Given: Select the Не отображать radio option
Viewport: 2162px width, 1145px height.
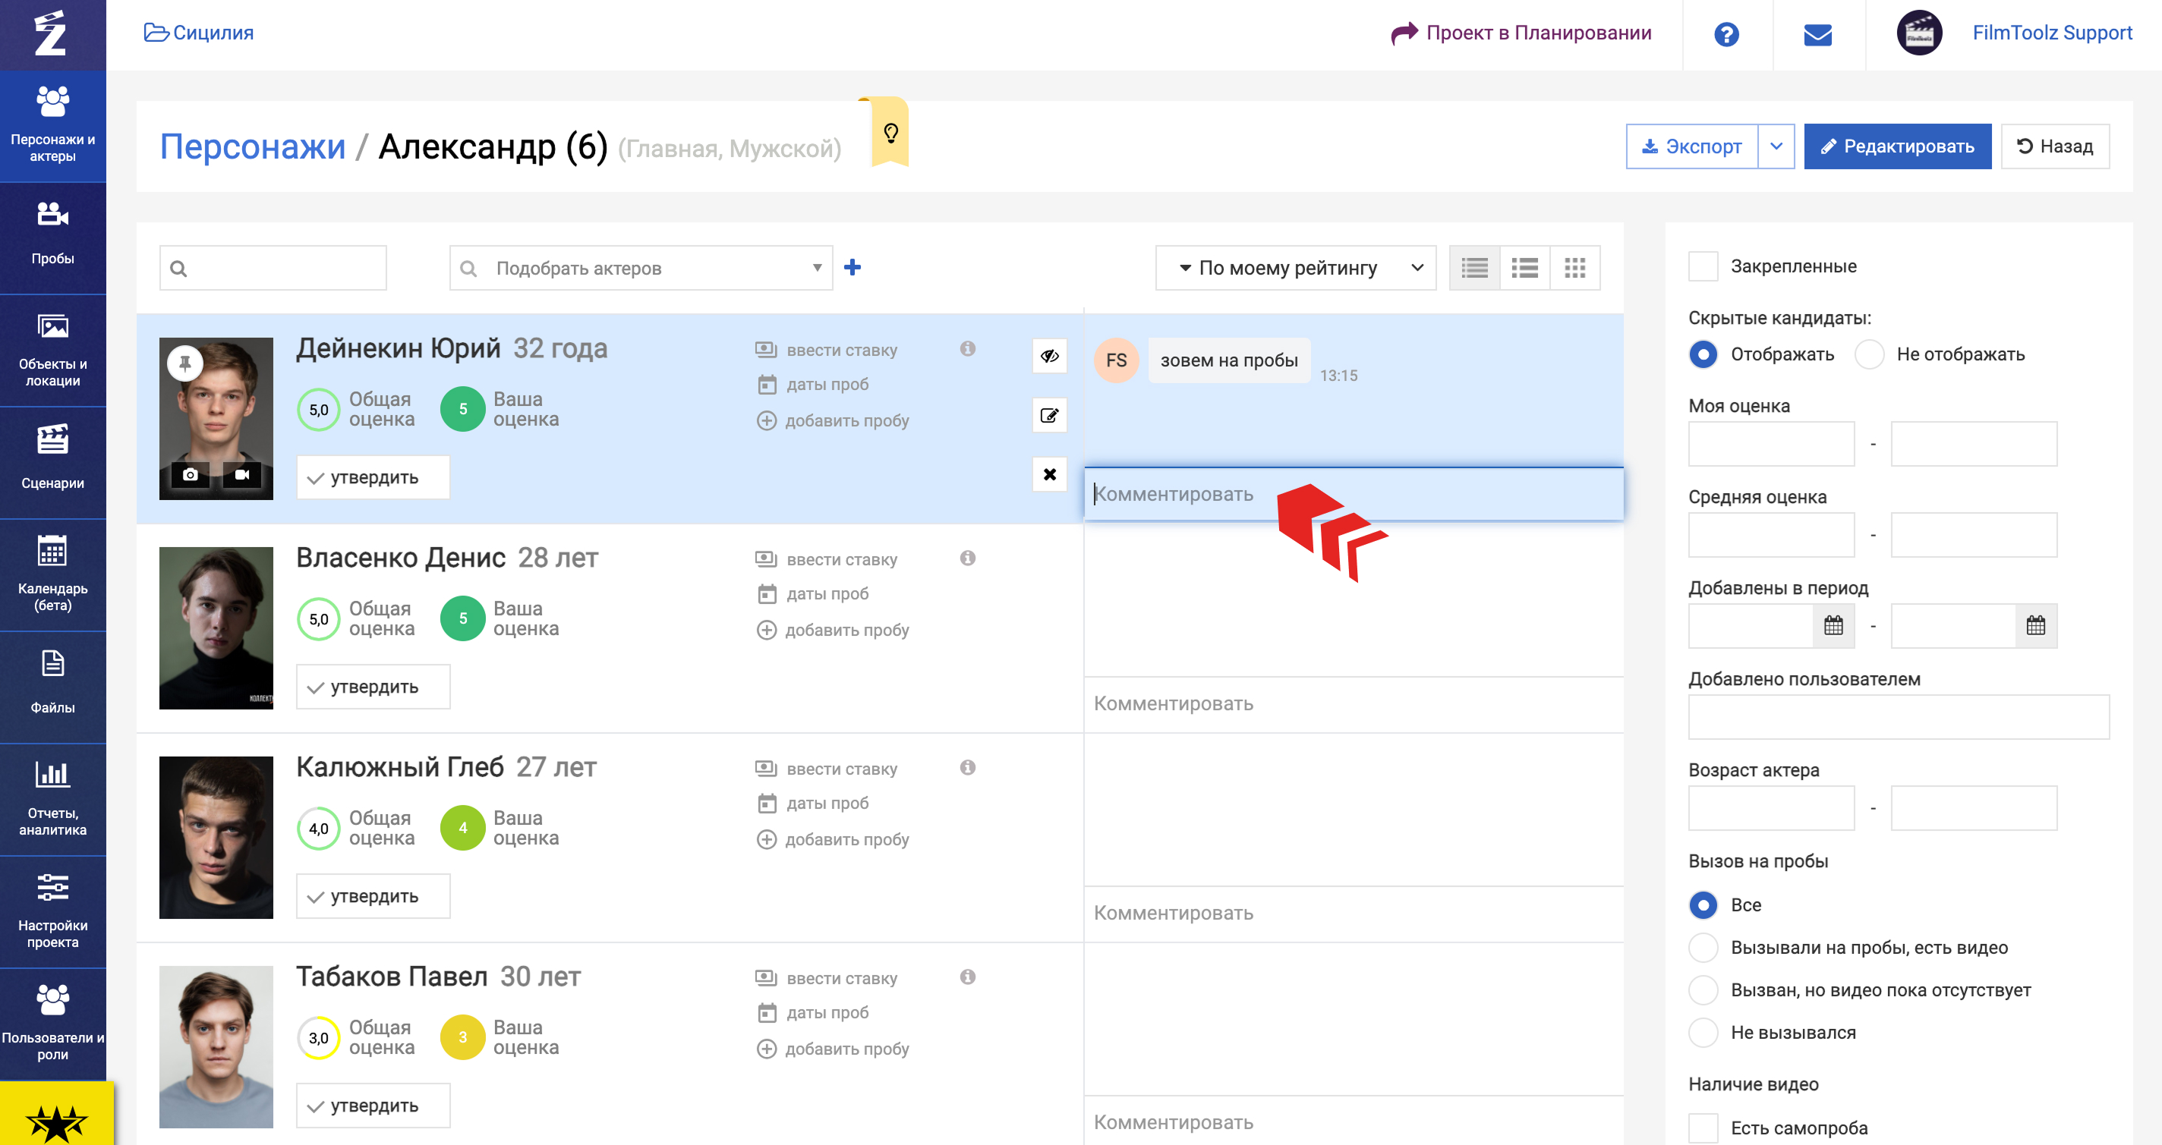Looking at the screenshot, I should tap(1869, 354).
